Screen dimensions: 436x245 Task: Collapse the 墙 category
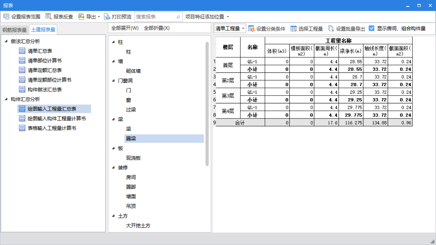tap(113, 61)
